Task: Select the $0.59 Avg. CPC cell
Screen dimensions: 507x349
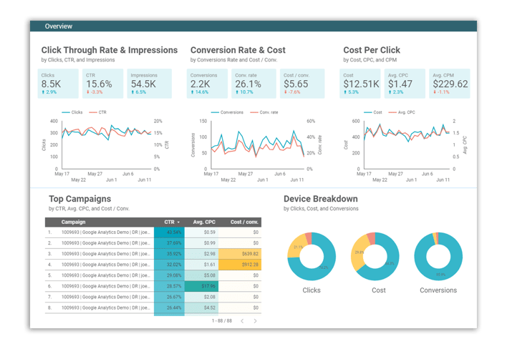Action: click(201, 232)
